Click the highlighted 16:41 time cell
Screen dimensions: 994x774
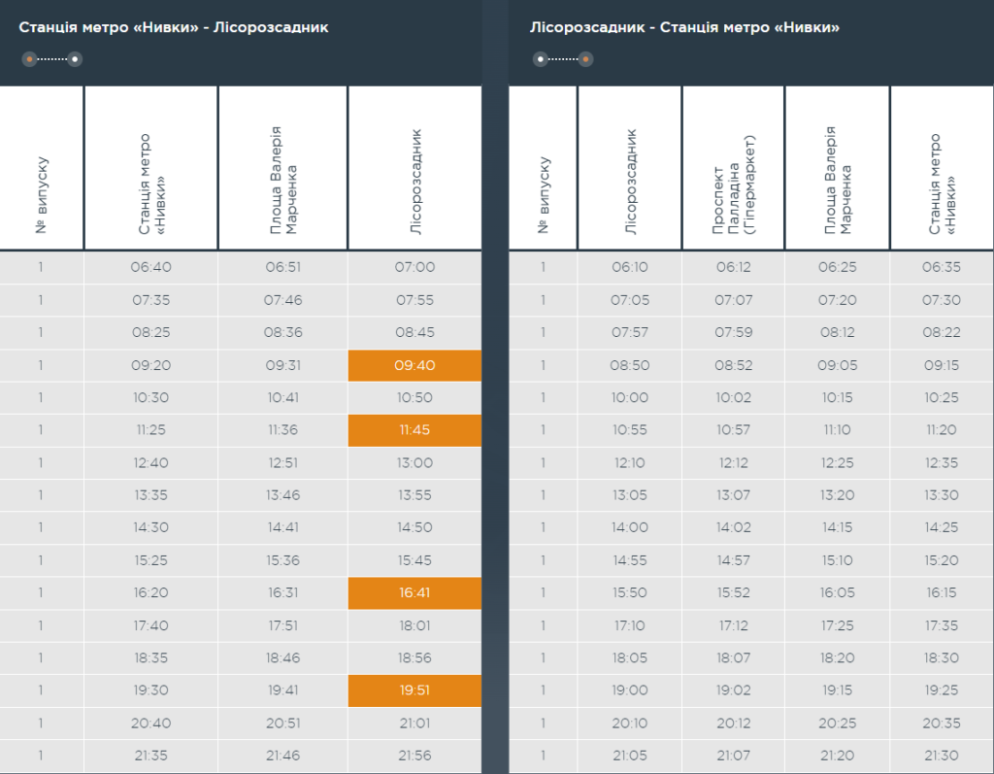[414, 593]
